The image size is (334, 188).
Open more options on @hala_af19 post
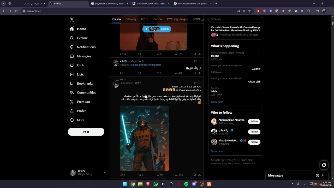click(x=199, y=61)
